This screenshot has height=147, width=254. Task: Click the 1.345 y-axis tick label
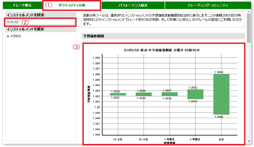(96, 135)
